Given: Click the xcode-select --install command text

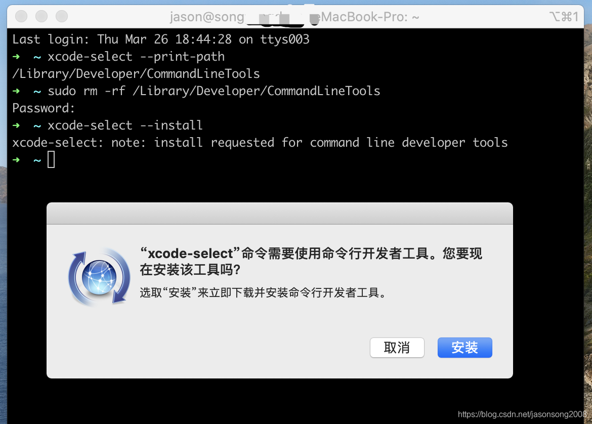Looking at the screenshot, I should coord(125,125).
